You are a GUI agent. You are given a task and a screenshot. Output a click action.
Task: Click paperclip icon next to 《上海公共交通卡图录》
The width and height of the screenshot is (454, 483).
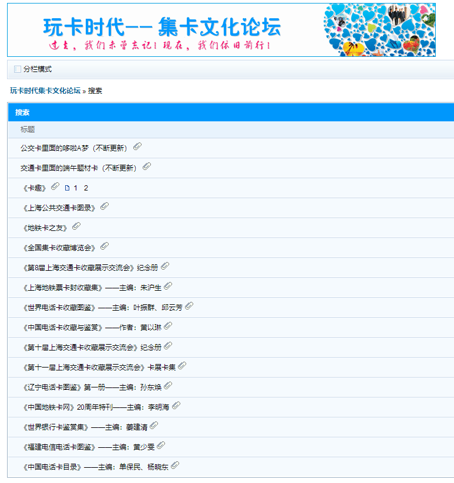pyautogui.click(x=105, y=206)
